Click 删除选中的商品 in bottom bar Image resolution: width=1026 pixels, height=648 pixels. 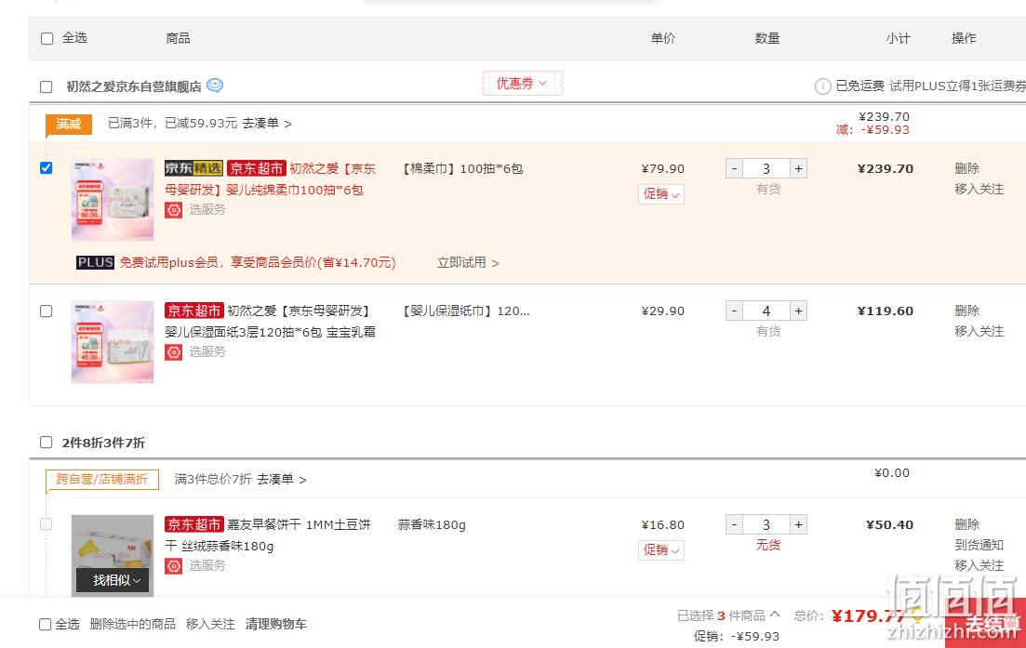132,624
